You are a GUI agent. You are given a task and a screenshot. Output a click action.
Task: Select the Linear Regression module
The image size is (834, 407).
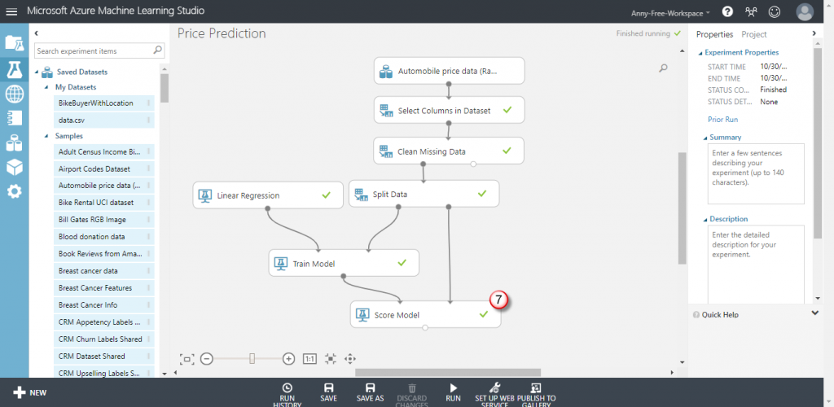click(x=268, y=195)
